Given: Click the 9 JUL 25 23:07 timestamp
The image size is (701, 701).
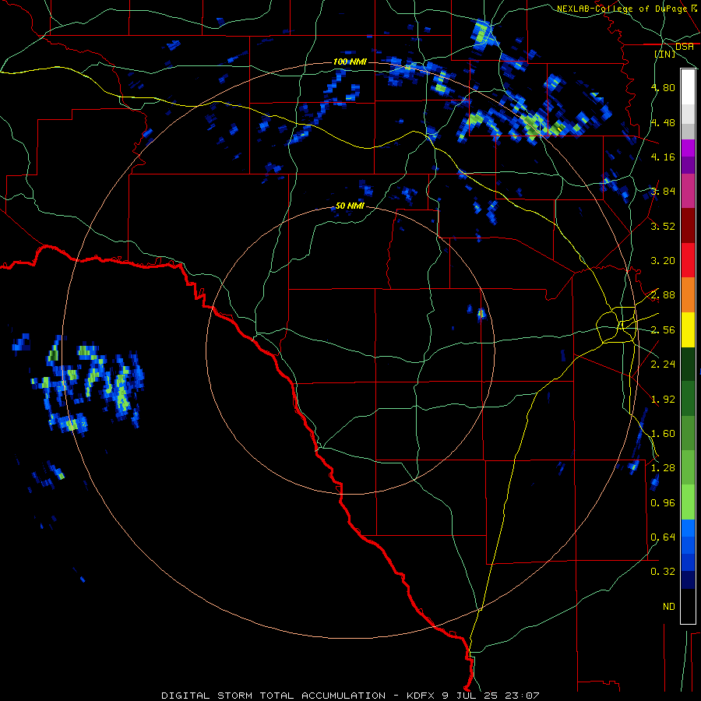Looking at the screenshot, I should pyautogui.click(x=491, y=696).
